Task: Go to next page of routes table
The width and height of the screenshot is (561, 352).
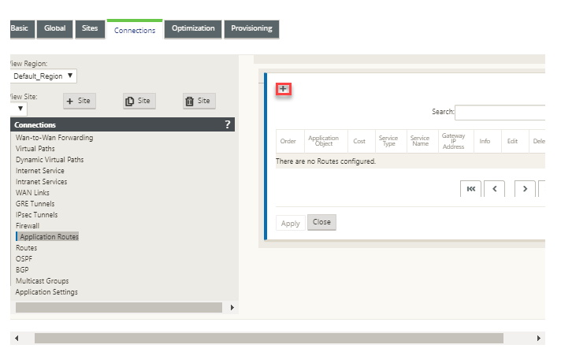Action: (525, 188)
